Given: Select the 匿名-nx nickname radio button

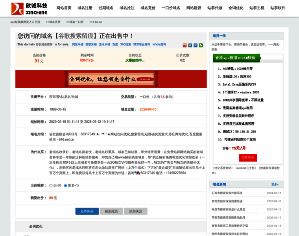Looking at the screenshot, I should [65, 185].
